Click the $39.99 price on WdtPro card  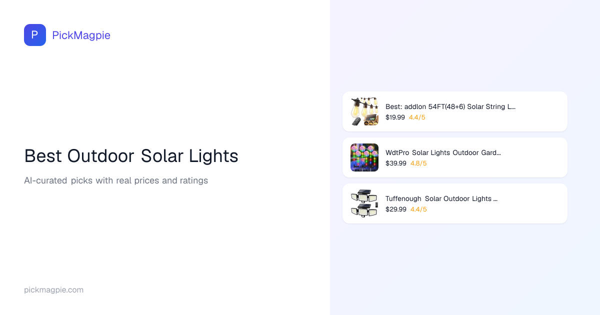pyautogui.click(x=395, y=163)
